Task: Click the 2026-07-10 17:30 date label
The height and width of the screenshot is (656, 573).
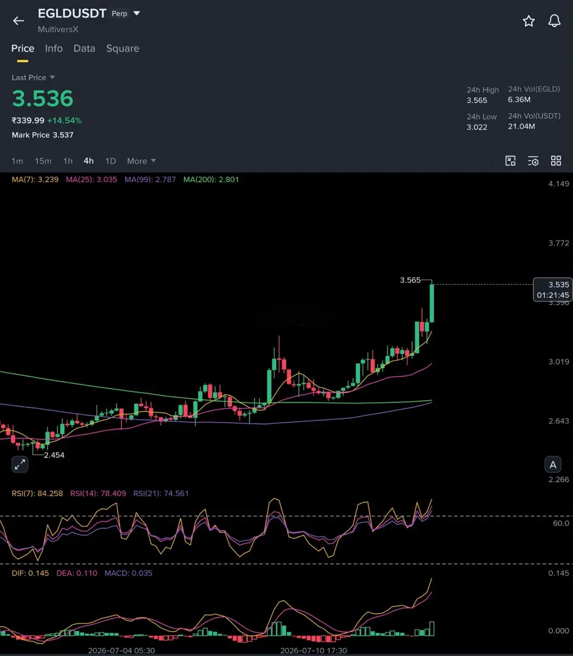Action: coord(313,651)
